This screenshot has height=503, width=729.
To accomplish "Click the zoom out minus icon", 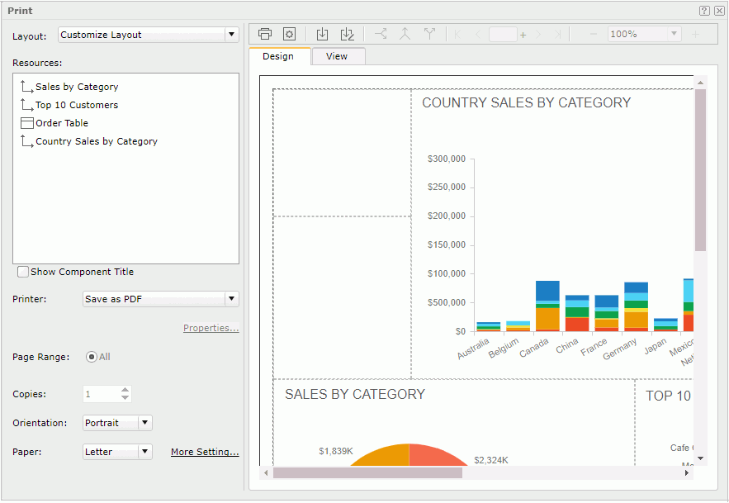I will [x=593, y=34].
